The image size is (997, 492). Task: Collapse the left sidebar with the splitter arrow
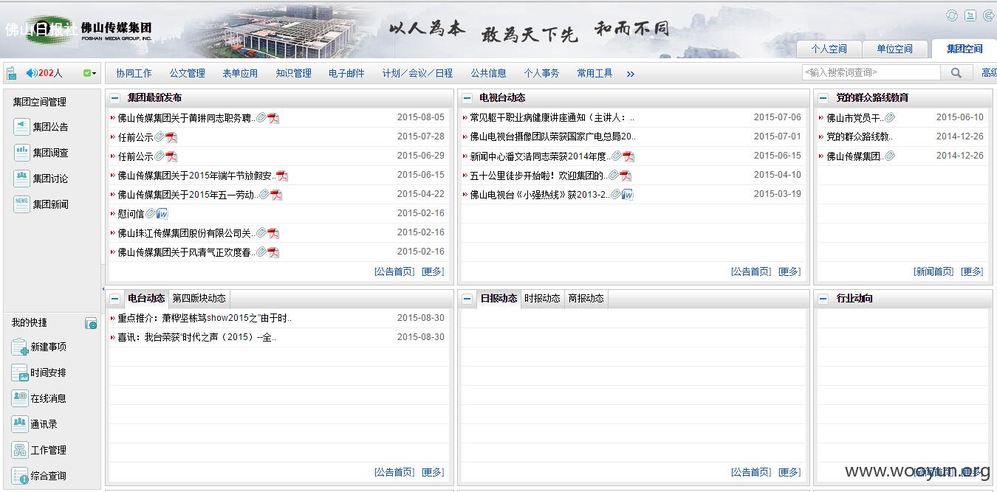coord(103,289)
